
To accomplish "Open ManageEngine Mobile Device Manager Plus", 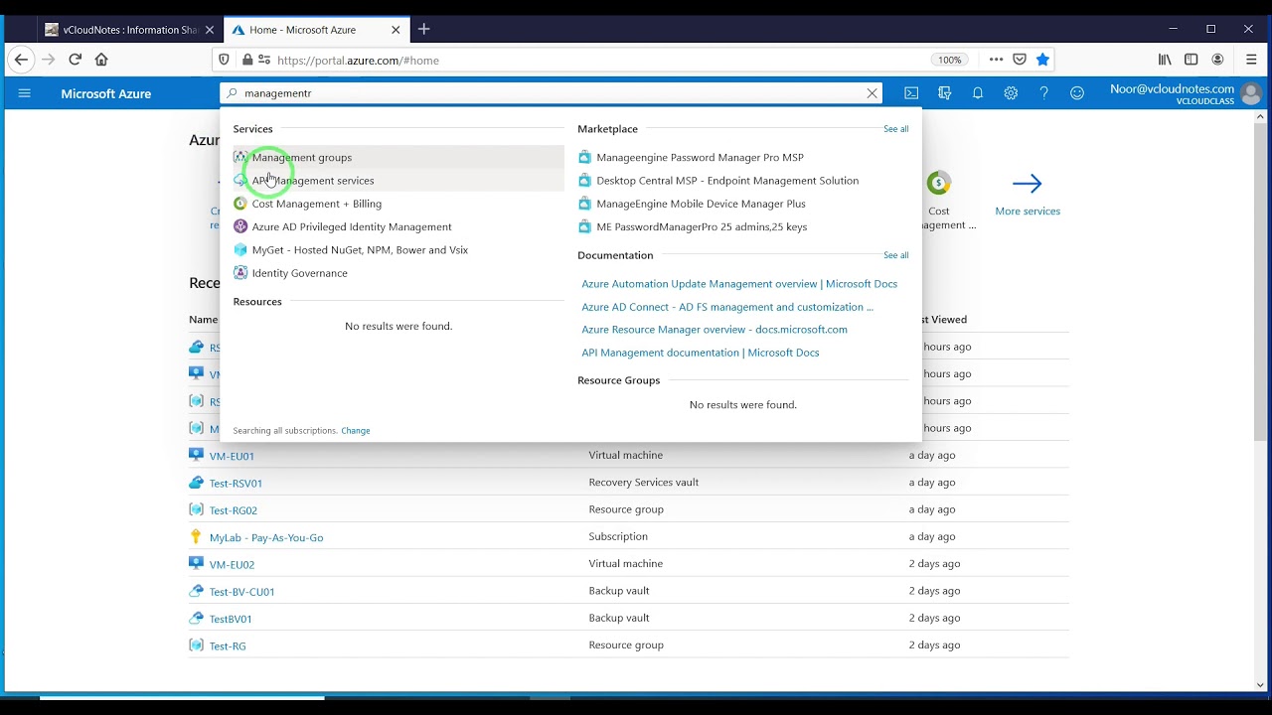I will click(702, 204).
